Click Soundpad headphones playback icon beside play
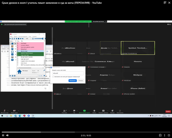Viewport: 172px width, 138px height. (x=12, y=39)
